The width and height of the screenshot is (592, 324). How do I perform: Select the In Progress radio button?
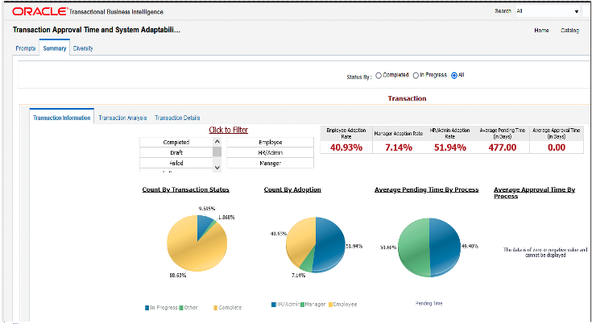point(416,76)
